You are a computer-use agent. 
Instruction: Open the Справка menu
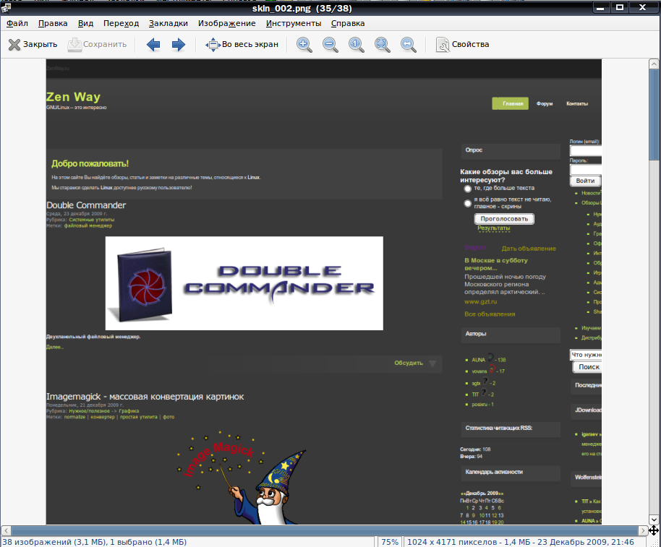348,24
